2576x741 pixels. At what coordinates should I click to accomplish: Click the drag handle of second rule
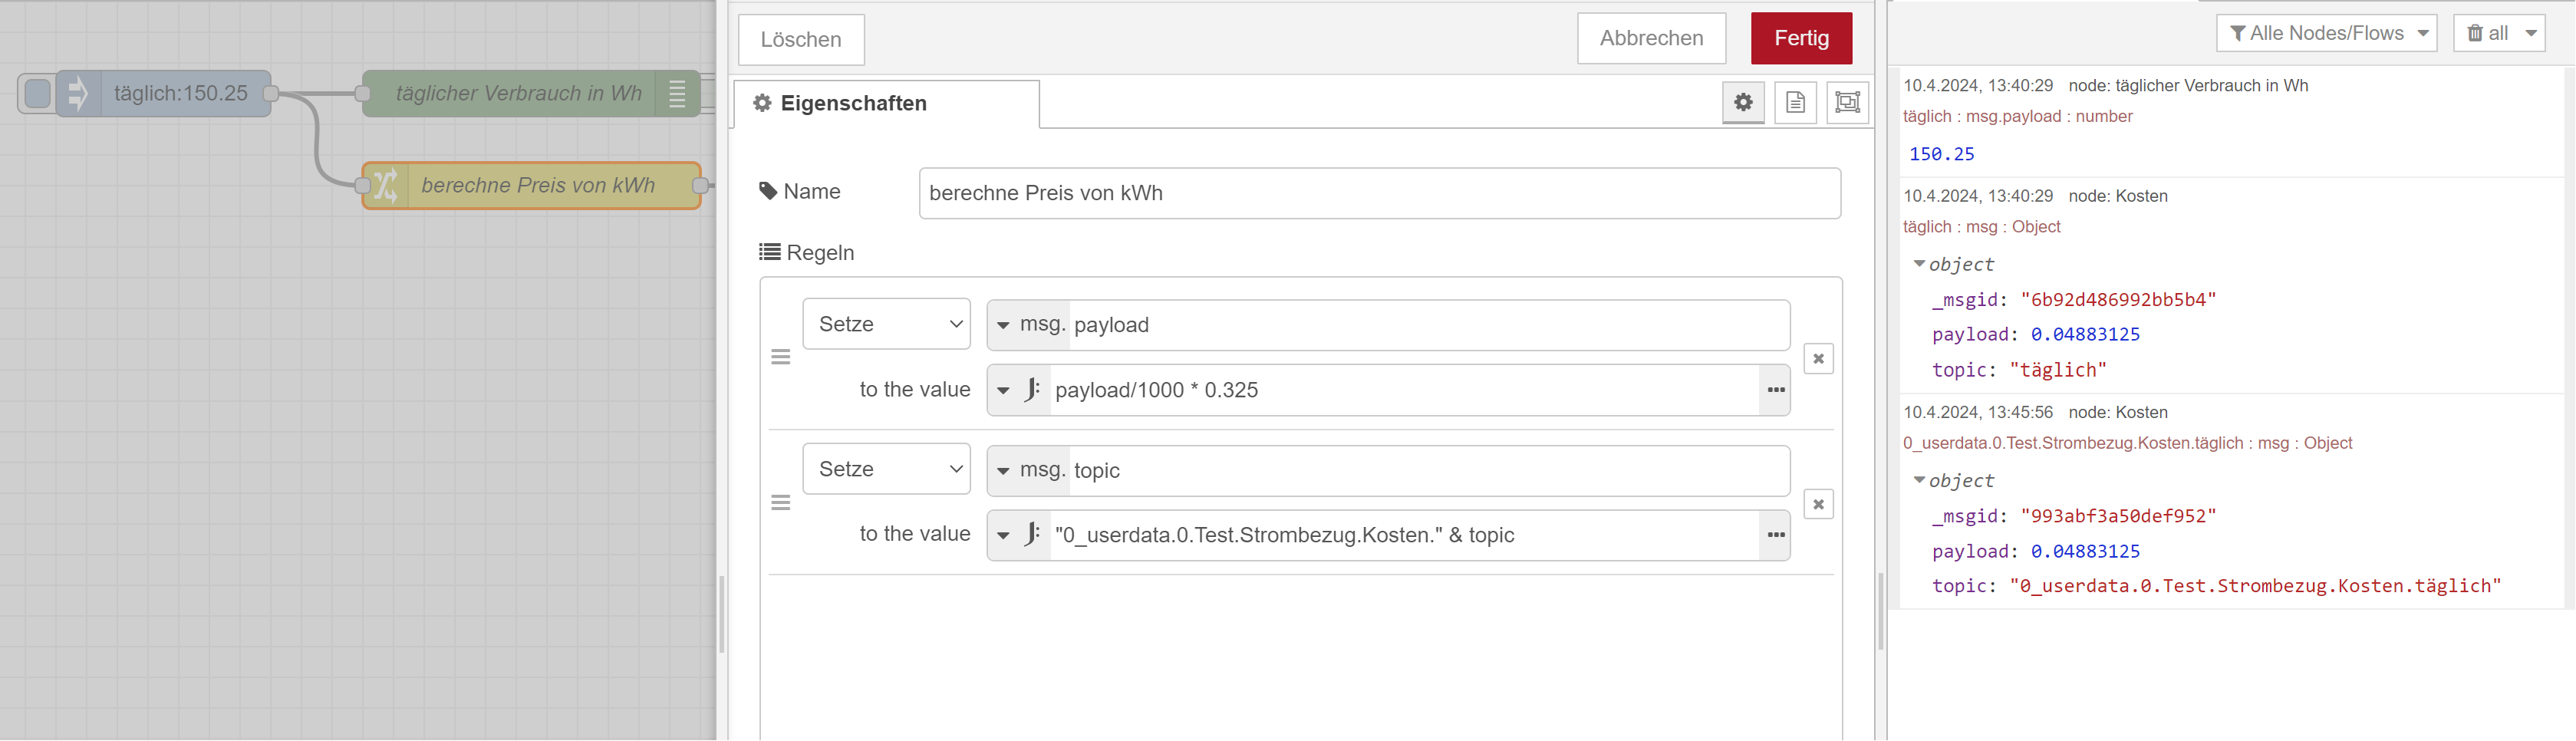[781, 502]
